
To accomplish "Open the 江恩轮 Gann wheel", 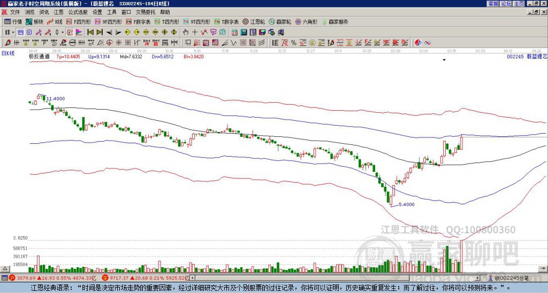I will tap(254, 21).
